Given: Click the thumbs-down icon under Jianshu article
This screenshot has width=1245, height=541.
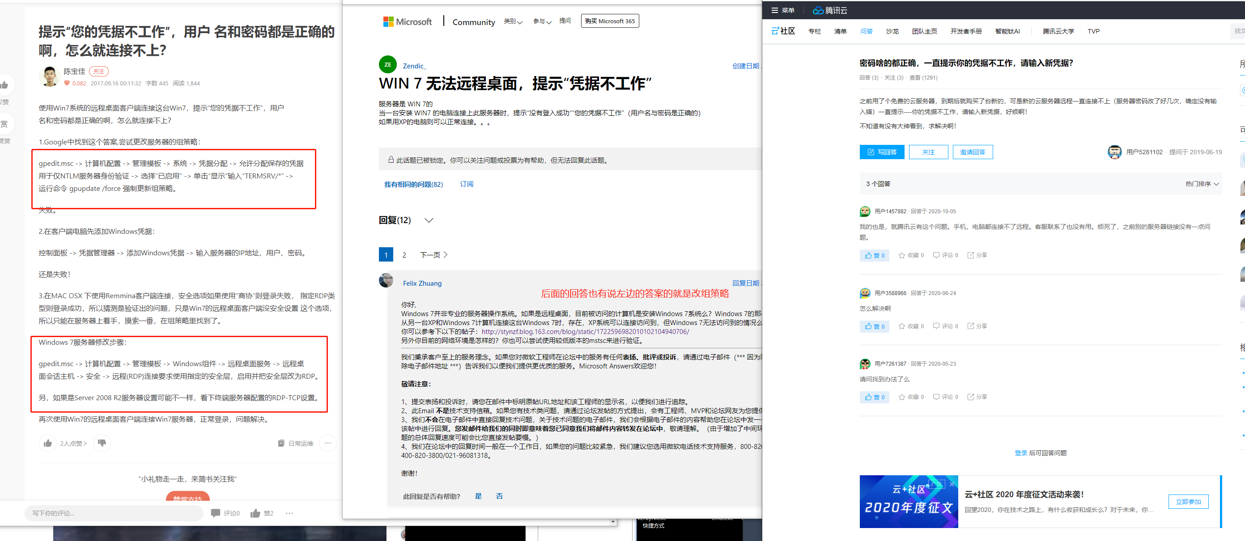Looking at the screenshot, I should [x=102, y=443].
